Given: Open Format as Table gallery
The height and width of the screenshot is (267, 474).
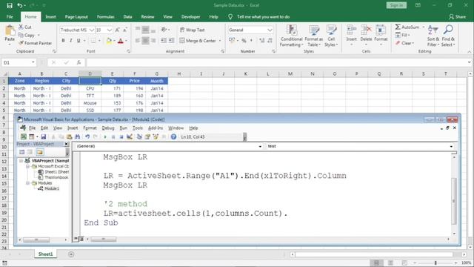Looking at the screenshot, I should (314, 36).
